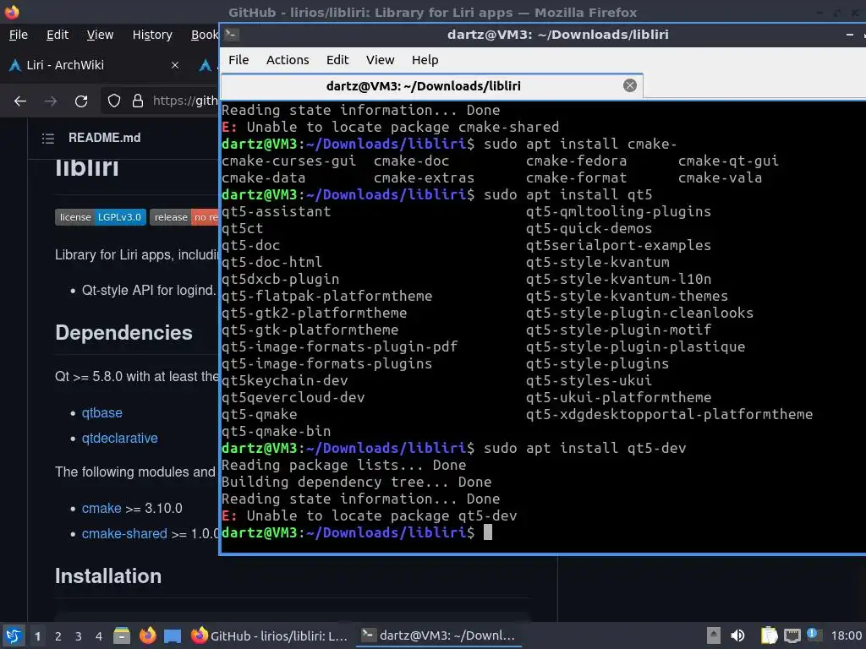This screenshot has height=649, width=866.
Task: Open the terminal File menu
Action: (238, 60)
